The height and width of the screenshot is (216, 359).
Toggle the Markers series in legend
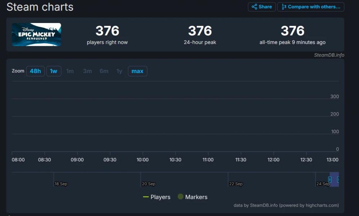[193, 197]
